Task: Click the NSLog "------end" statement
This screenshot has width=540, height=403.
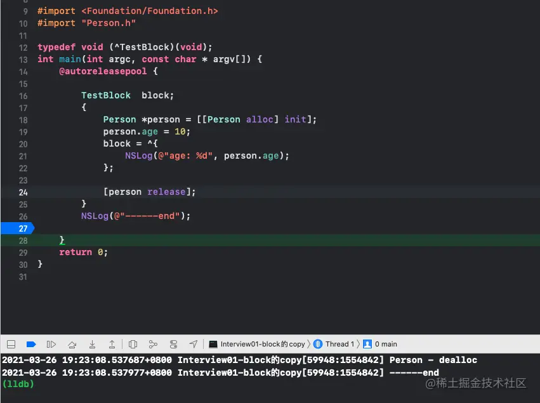Action: pos(136,216)
